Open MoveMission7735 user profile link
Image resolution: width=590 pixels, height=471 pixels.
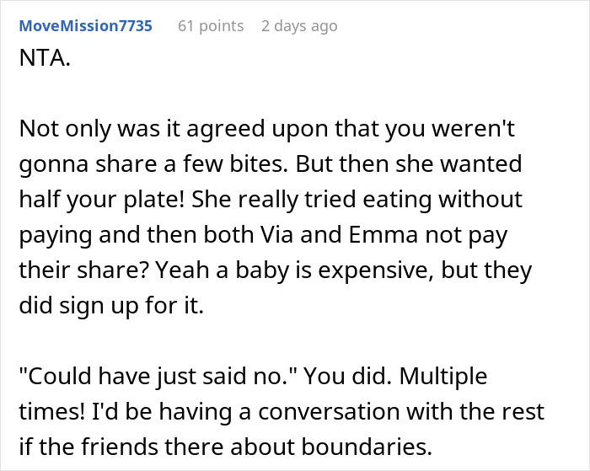(x=86, y=26)
